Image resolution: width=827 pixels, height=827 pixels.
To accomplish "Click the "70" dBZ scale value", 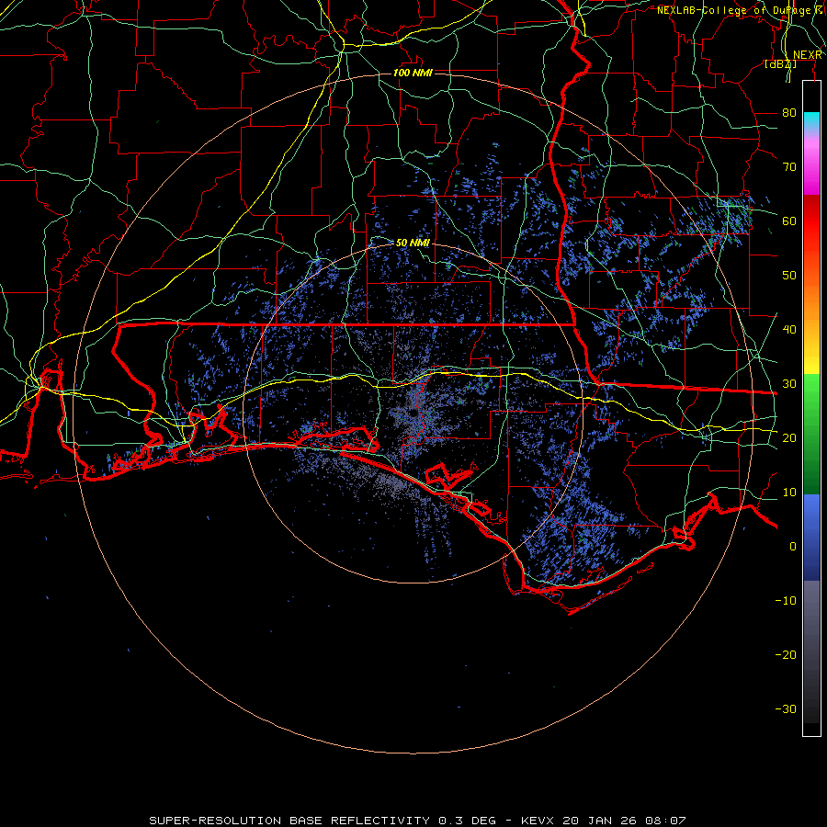I will tap(789, 167).
